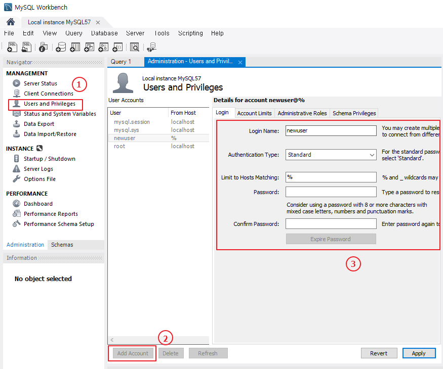The image size is (443, 369).
Task: Create a new table icon
Action: [x=75, y=47]
